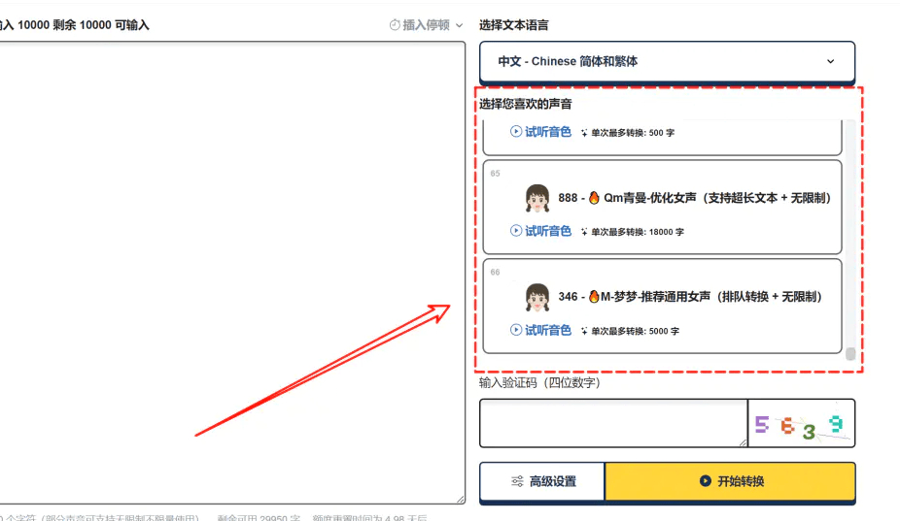Viewport: 900px width, 521px height.
Task: Click the number 66 on voice card
Action: [496, 273]
